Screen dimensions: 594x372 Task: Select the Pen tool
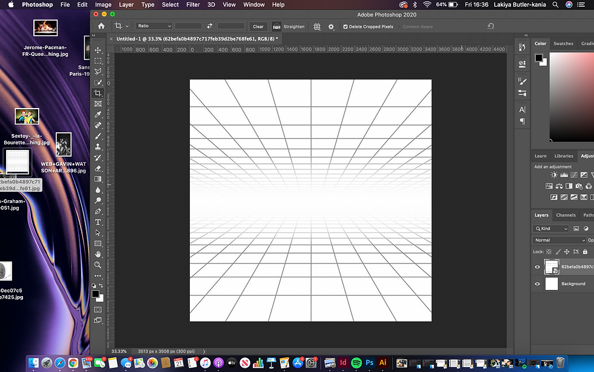[98, 211]
